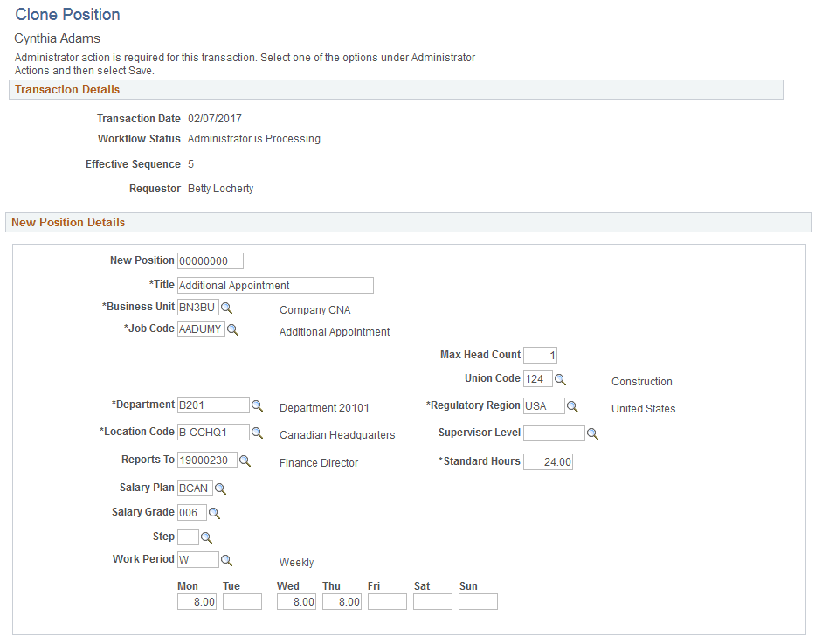Open Step lookup magnifier

206,537
